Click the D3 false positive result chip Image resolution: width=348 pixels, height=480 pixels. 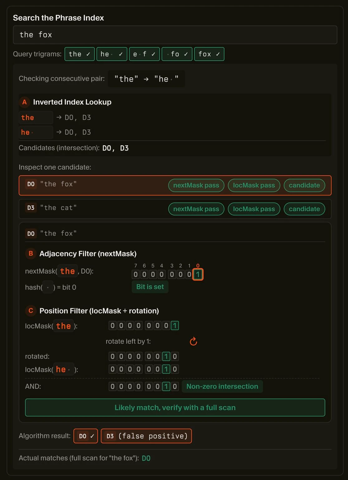point(146,436)
